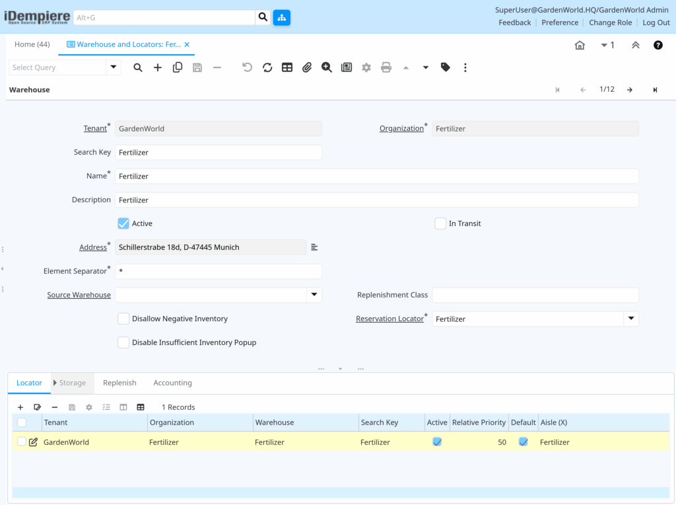This screenshot has width=676, height=505.
Task: Switch to Home (44) tab
Action: (32, 44)
